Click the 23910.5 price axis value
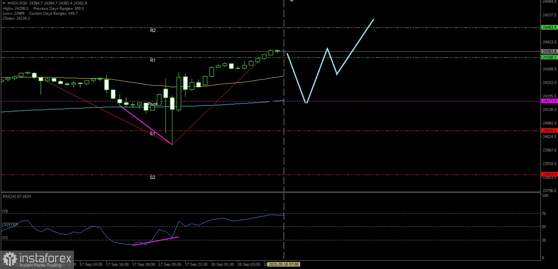This screenshot has height=269, width=558. tap(549, 163)
